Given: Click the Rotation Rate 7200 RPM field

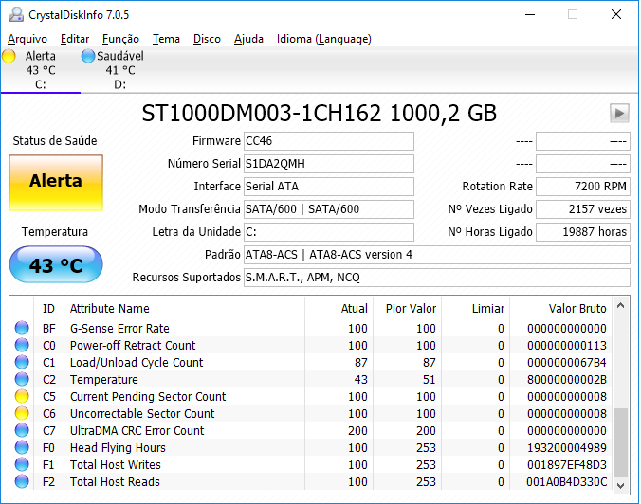Looking at the screenshot, I should pos(582,187).
